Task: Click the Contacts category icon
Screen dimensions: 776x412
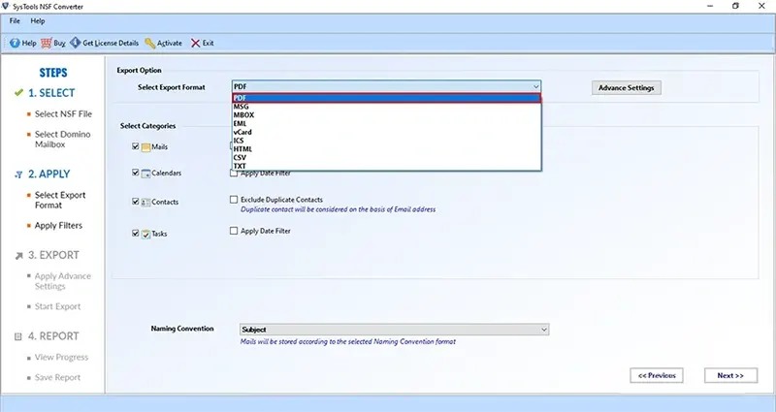Action: click(x=145, y=202)
